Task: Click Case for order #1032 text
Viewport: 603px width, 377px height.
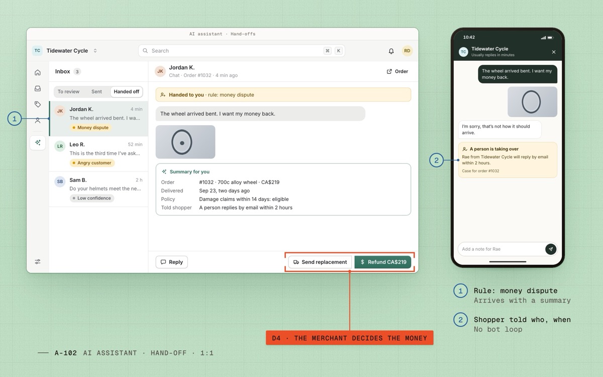Action: [480, 171]
